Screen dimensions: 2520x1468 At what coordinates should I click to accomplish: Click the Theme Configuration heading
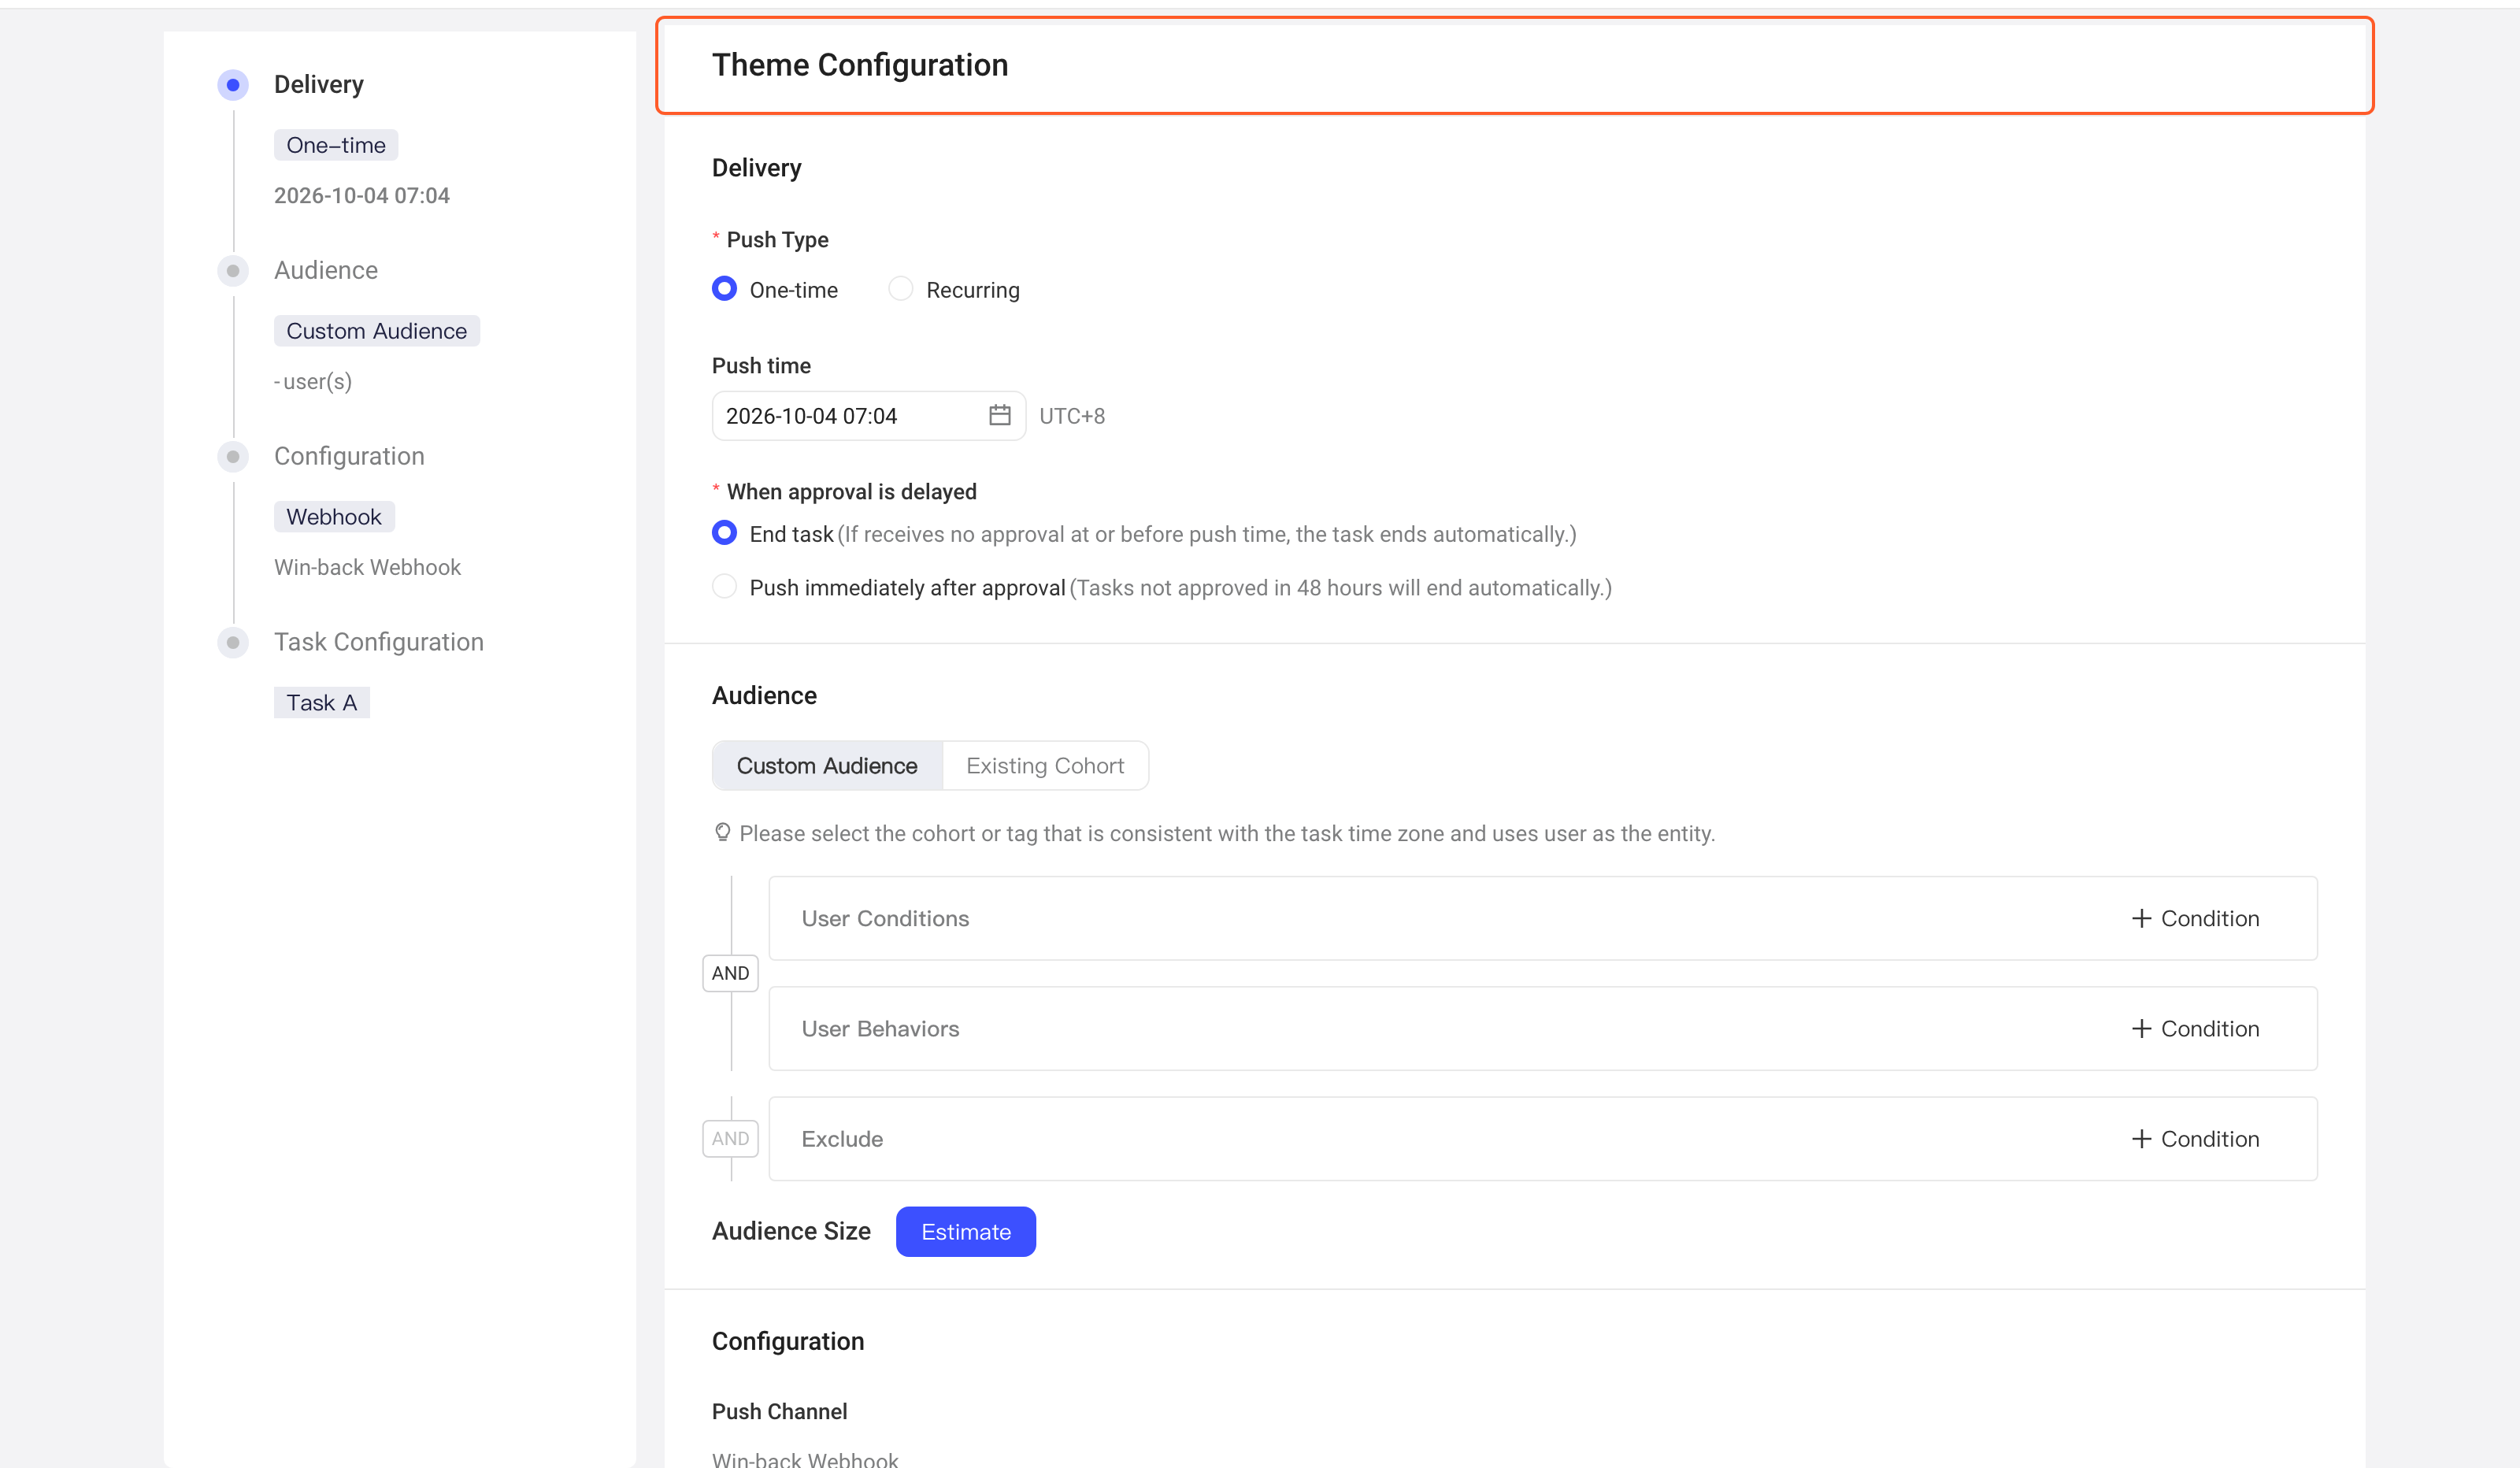[x=860, y=65]
